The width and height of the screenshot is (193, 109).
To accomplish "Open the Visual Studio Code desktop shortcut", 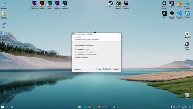I will tap(179, 15).
